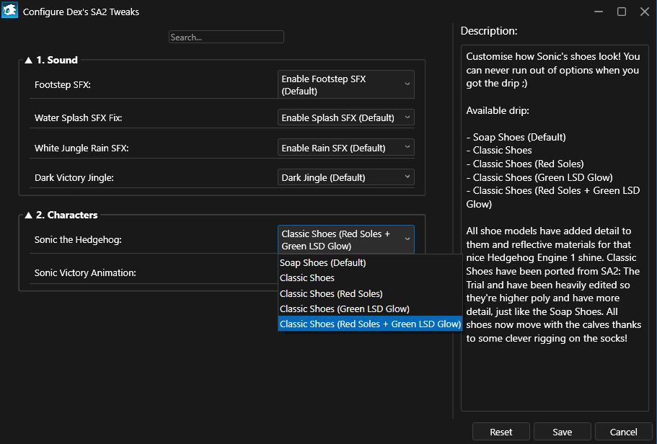657x444 pixels.
Task: Choose Classic Shoes (Red Soles) option
Action: click(369, 293)
